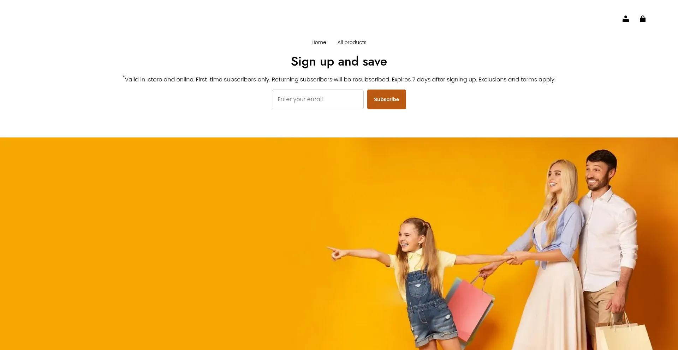678x350 pixels.
Task: Click the empty orange banner area
Action: pyautogui.click(x=159, y=243)
